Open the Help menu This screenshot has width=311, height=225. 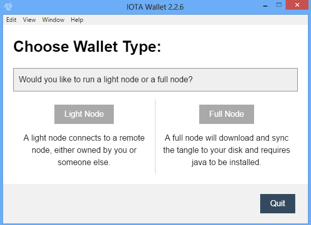pos(77,20)
